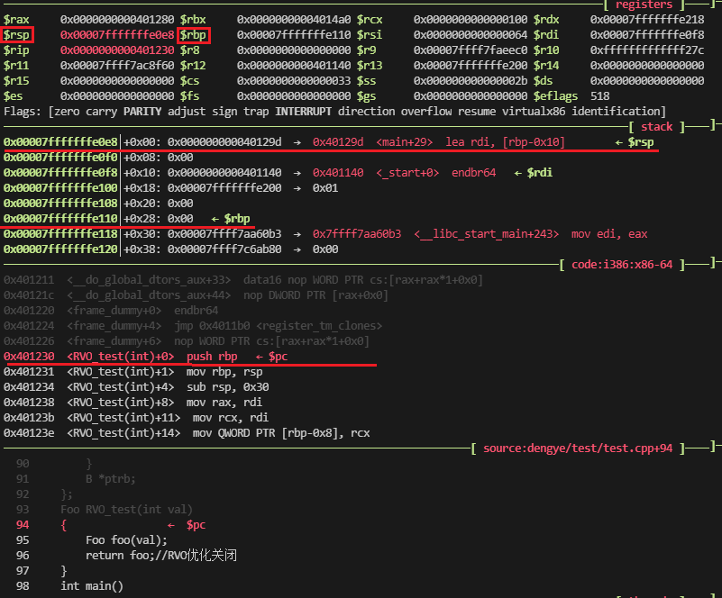
Task: Click the $cs register name
Action: coord(189,81)
